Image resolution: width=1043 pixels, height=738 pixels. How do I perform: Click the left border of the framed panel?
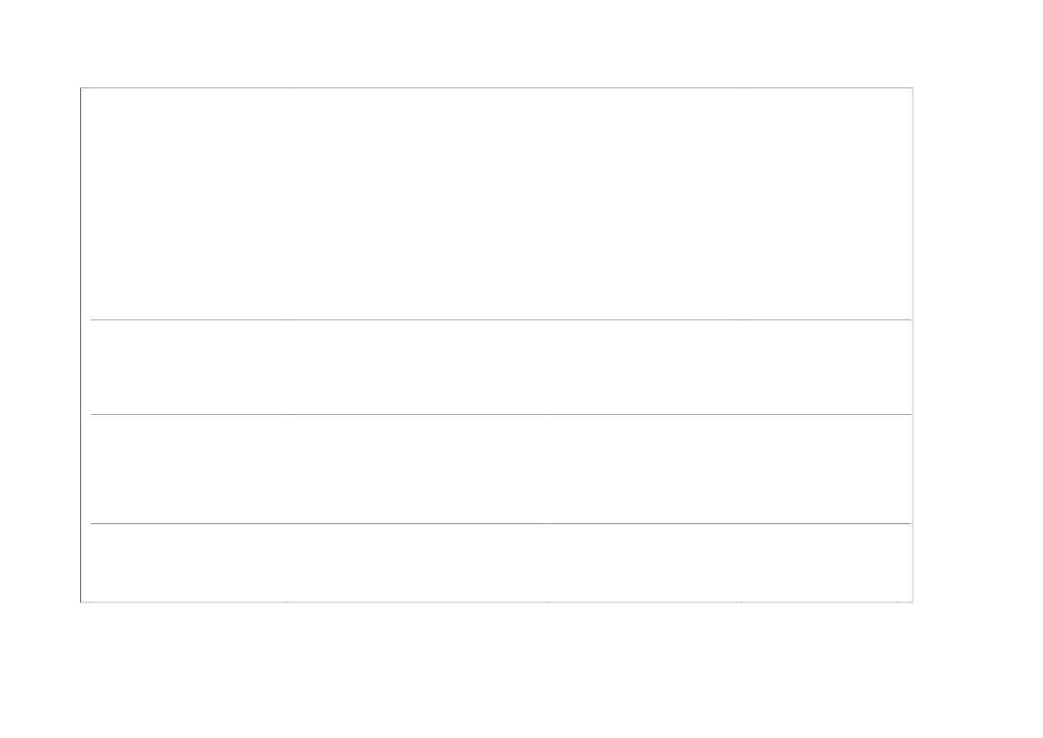[x=81, y=344]
